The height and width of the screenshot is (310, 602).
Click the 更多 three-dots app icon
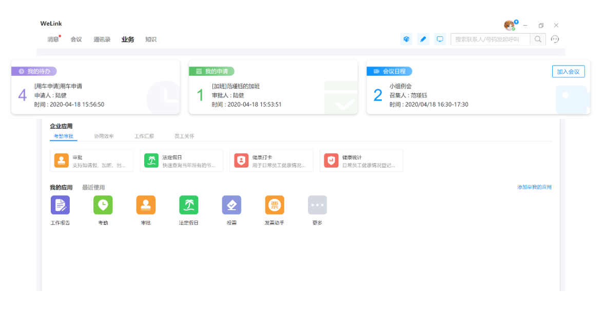click(x=317, y=205)
